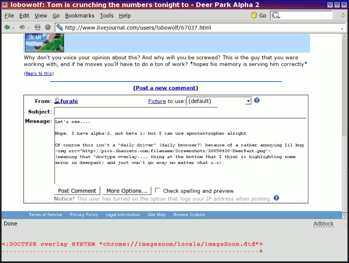Click the help icon beside picture dropdown

[x=257, y=100]
